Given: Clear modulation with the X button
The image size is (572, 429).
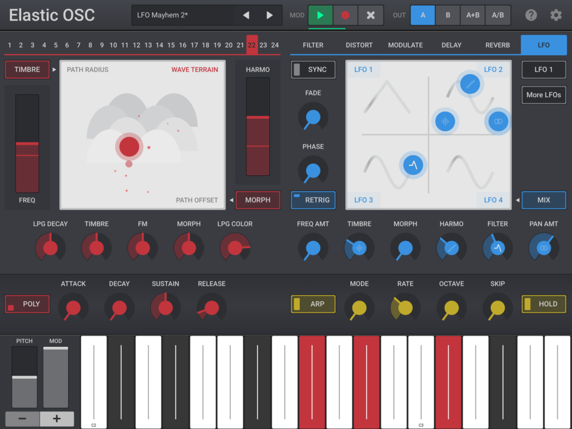Looking at the screenshot, I should (x=371, y=15).
